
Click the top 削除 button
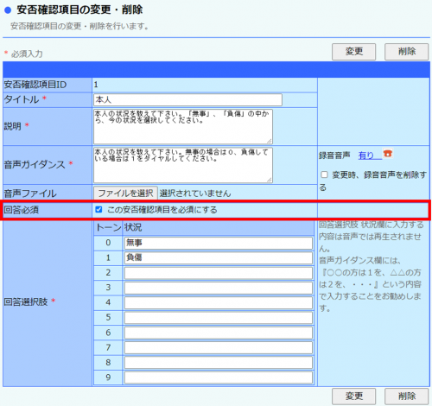point(407,52)
